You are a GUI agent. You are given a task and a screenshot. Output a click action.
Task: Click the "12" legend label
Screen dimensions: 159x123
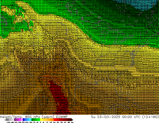(47, 122)
